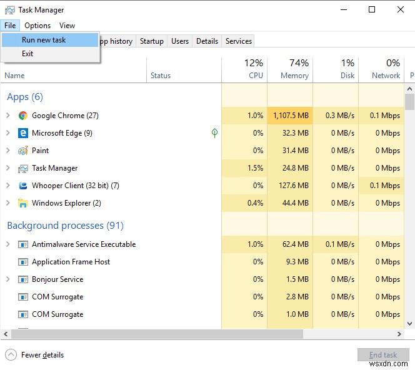Image resolution: width=415 pixels, height=370 pixels.
Task: Select the Apps (6) group heading
Action: click(x=25, y=97)
